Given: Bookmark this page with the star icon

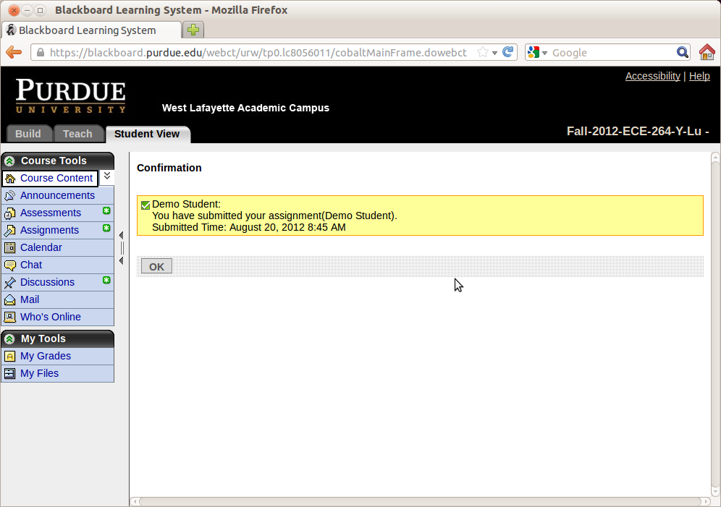Looking at the screenshot, I should point(483,52).
